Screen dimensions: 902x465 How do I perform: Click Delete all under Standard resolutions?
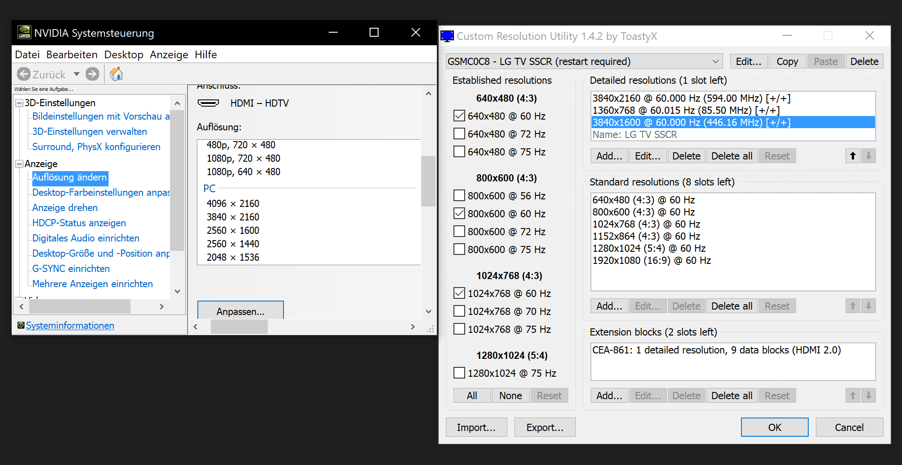[x=732, y=306]
